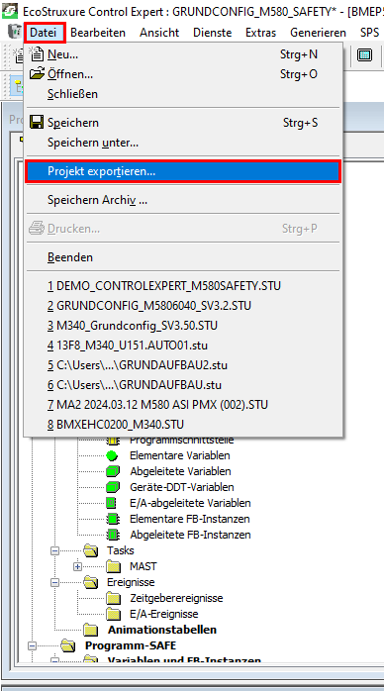The width and height of the screenshot is (384, 691).
Task: Choose Neu... from the Datei menu
Action: pos(183,54)
